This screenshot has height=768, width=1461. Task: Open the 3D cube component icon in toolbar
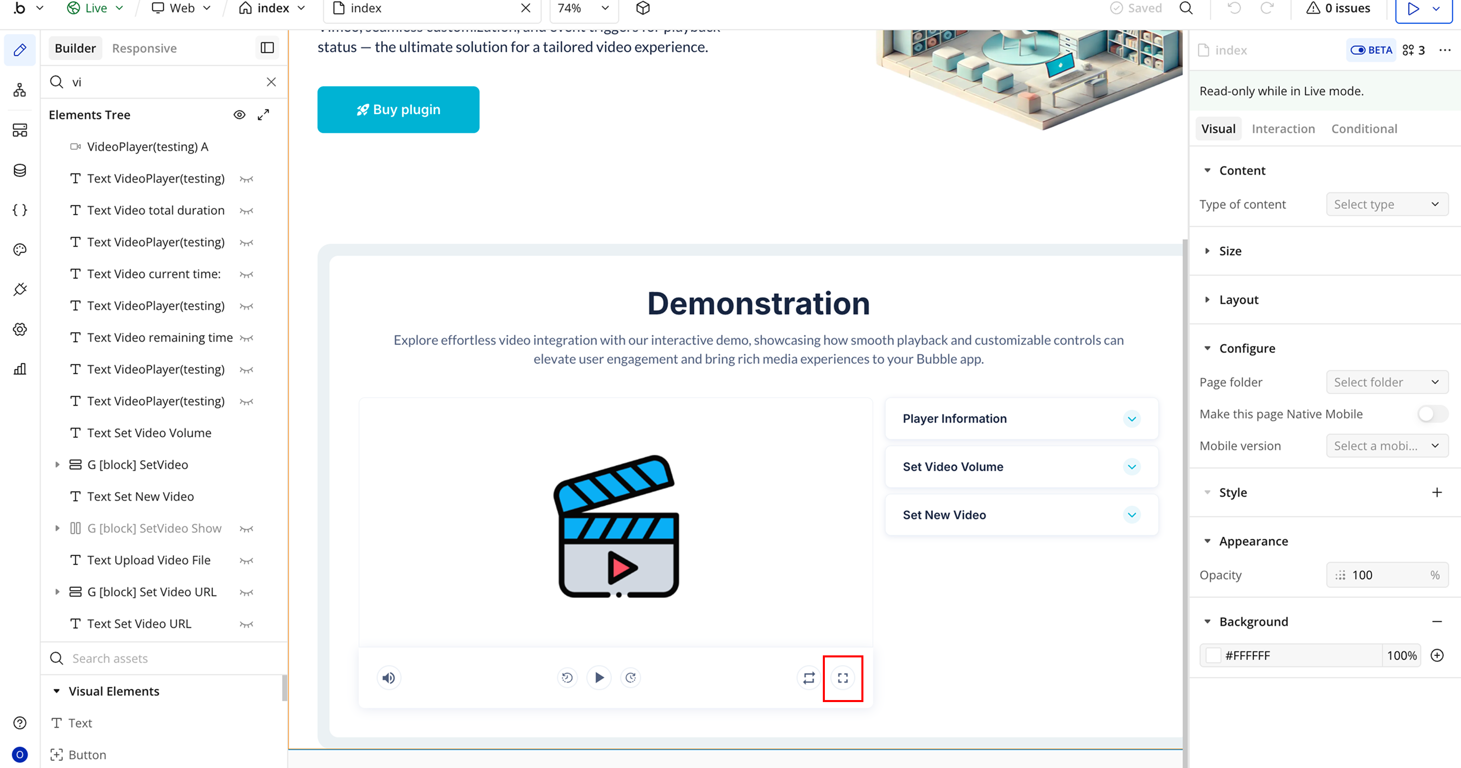click(x=643, y=8)
